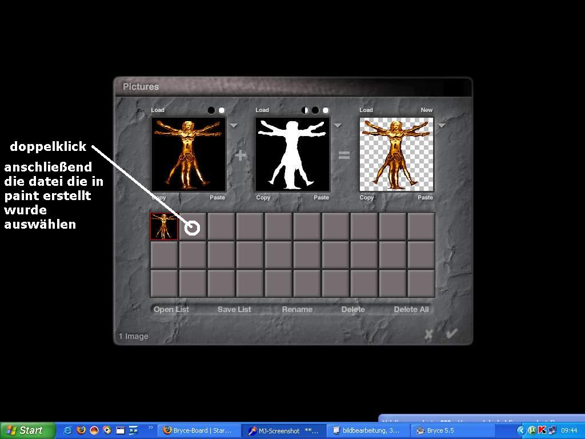Click the green round system tray icon
585x439 pixels.
click(x=532, y=431)
